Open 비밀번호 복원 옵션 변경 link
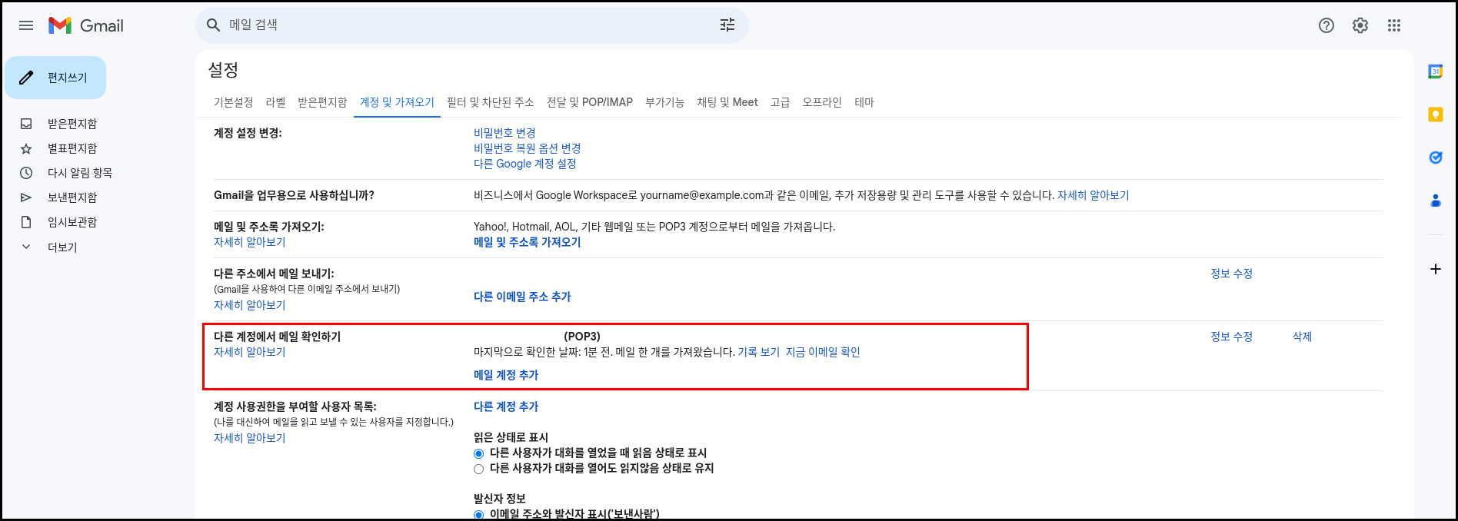The image size is (1458, 521). coord(528,148)
